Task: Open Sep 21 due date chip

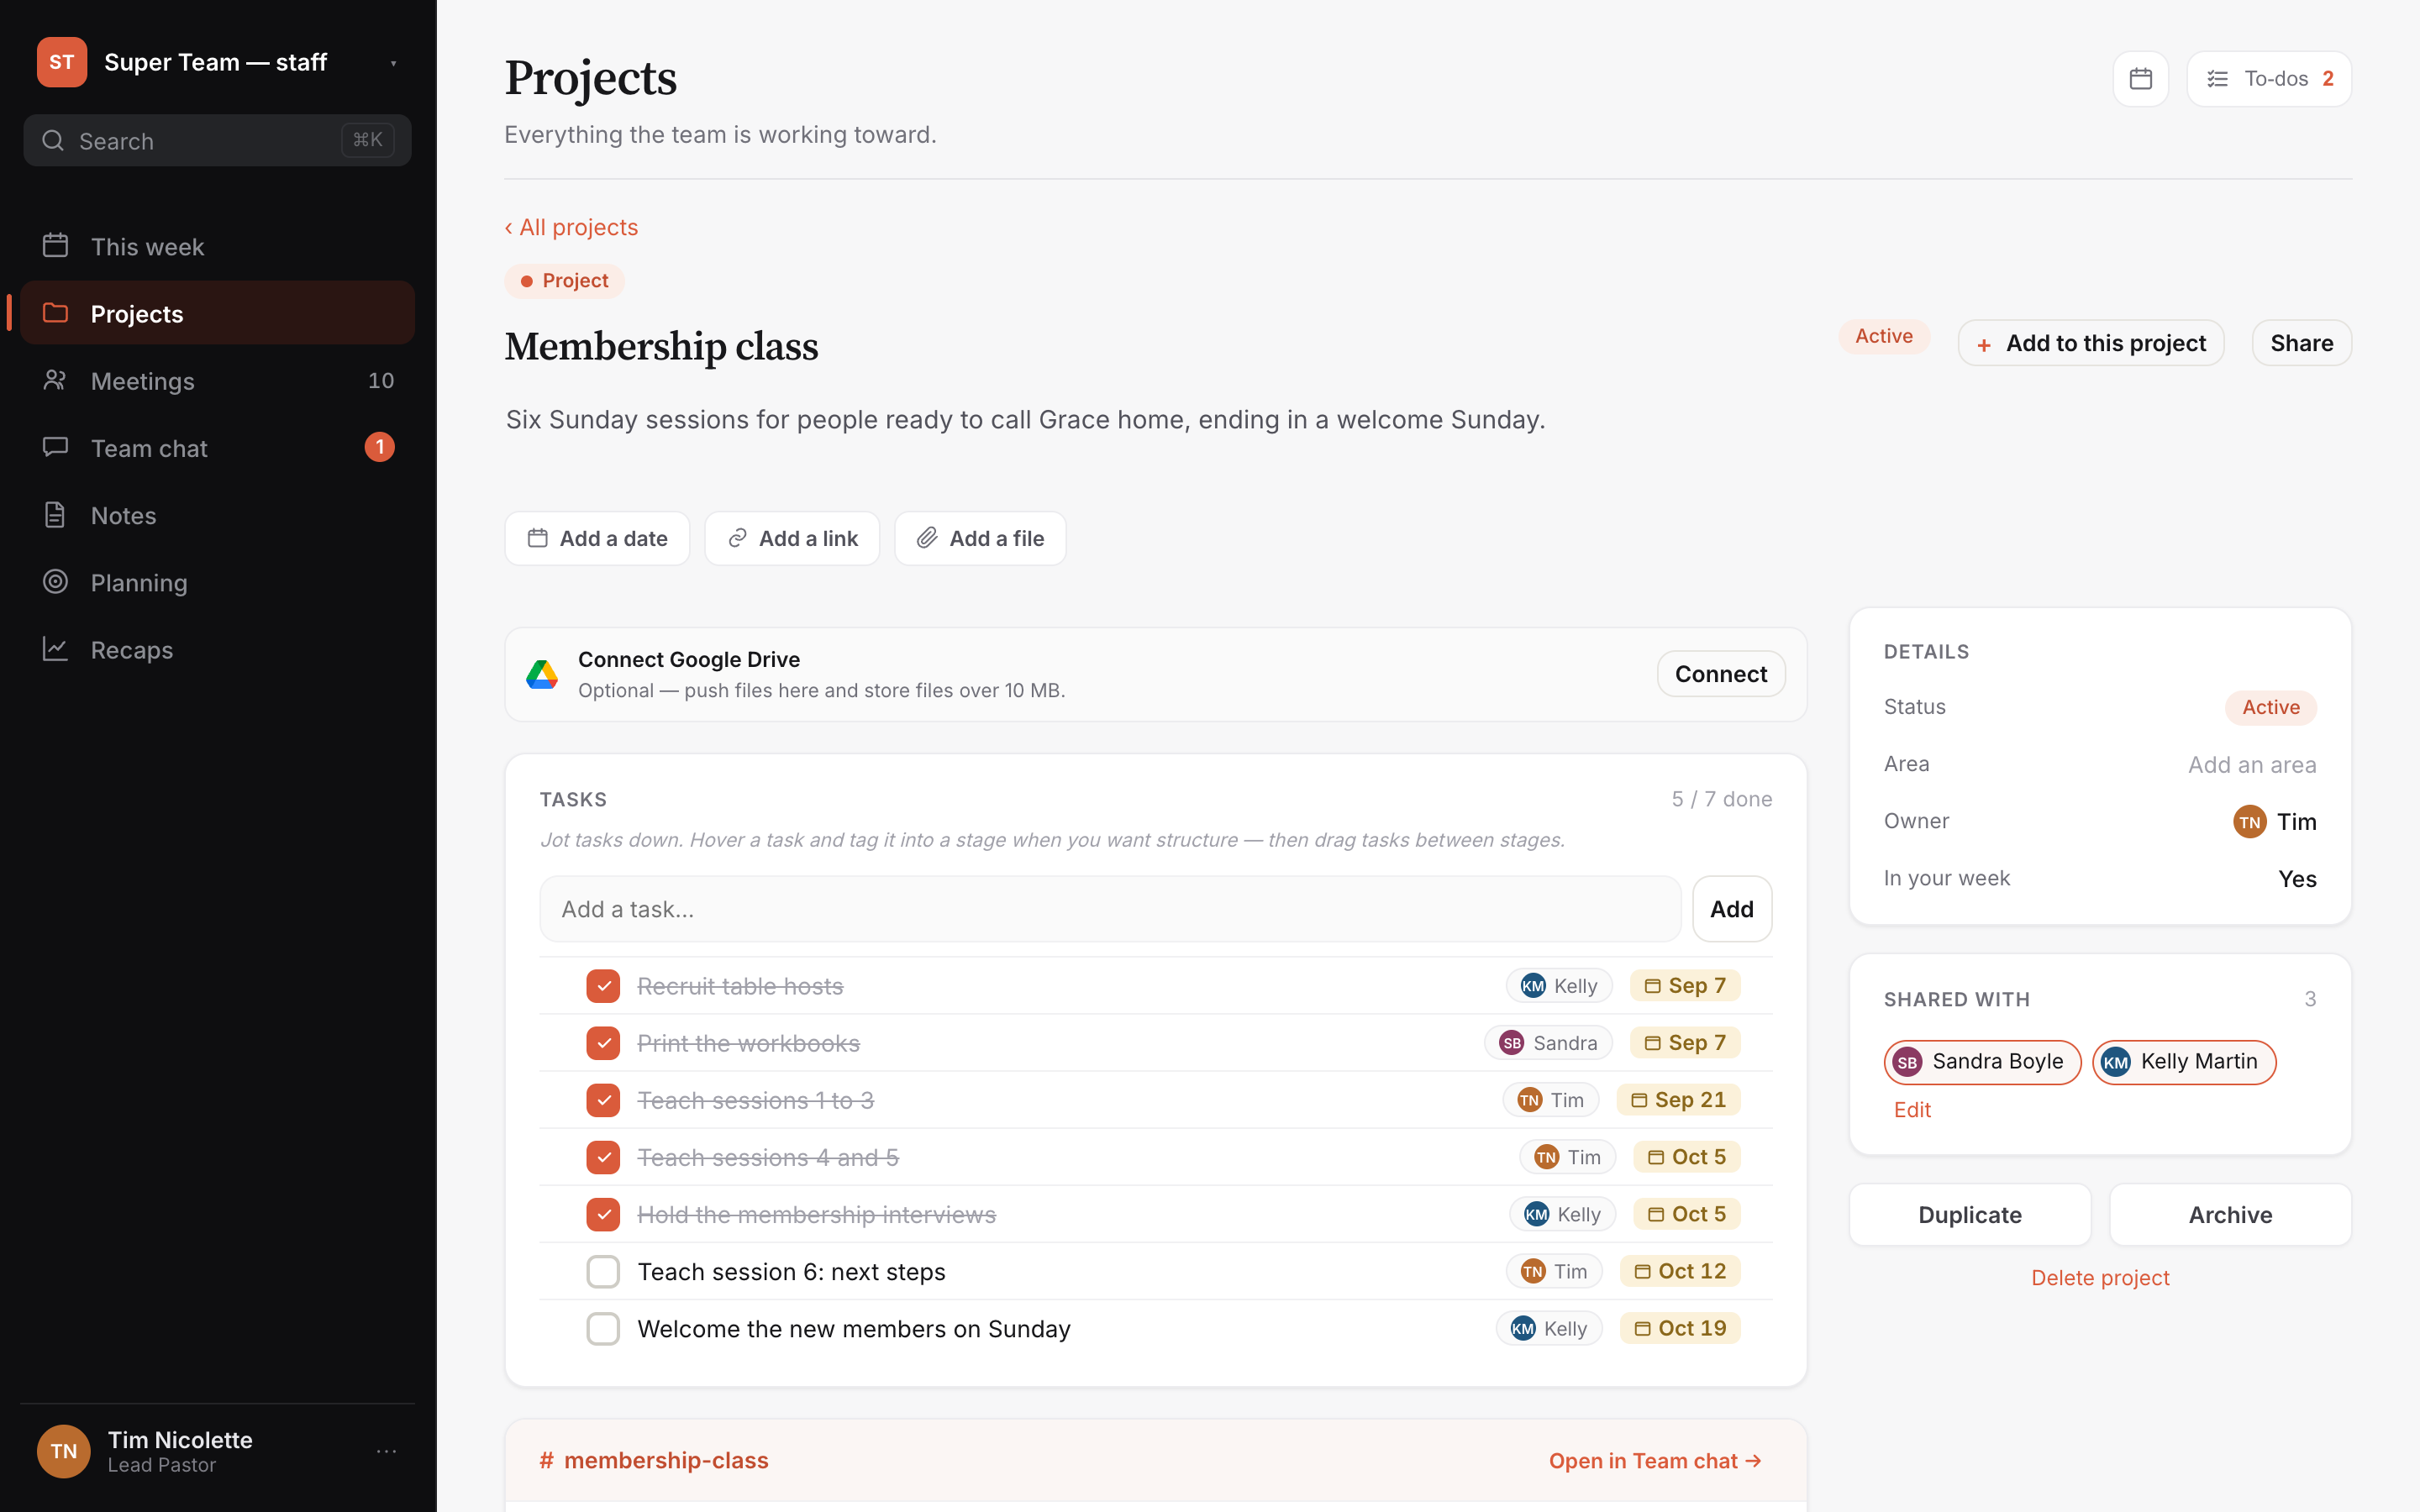Action: [1678, 1100]
